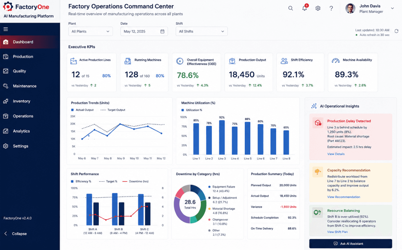Click the OEE value 78.6%
Viewport: 402px width, 250px height.
pos(188,75)
